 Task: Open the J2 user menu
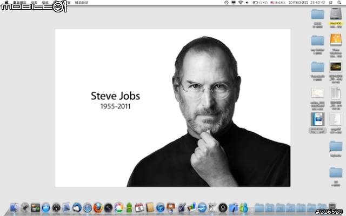point(330,2)
